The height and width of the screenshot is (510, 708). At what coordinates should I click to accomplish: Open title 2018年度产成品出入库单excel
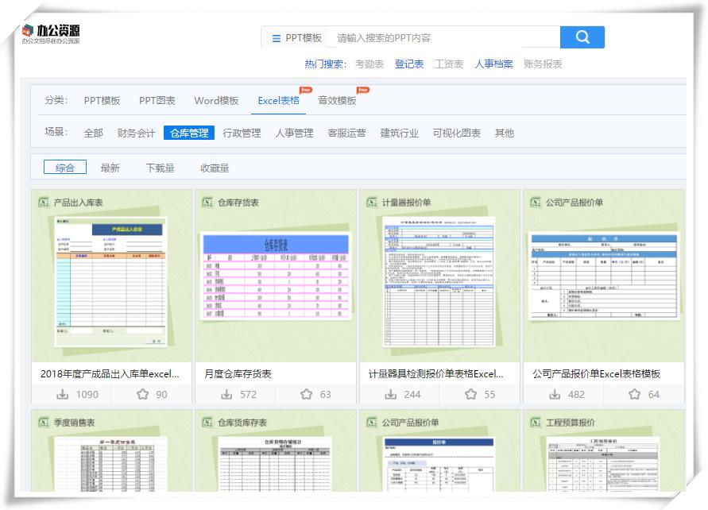point(110,373)
